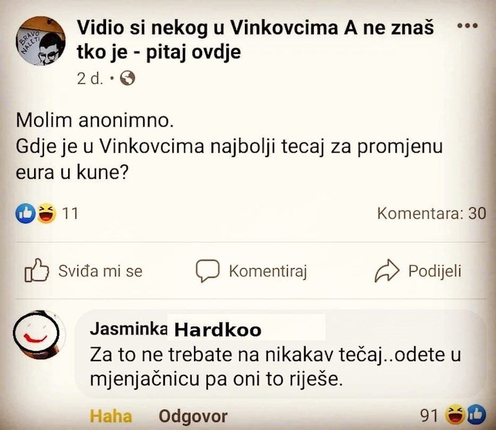This screenshot has height=430, width=496.
Task: Share the post with Podijeli
Action: pyautogui.click(x=418, y=271)
